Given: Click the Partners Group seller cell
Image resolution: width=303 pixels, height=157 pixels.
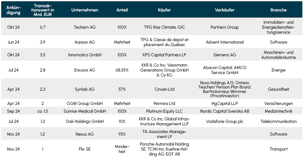Looking at the screenshot, I should coord(224,27).
